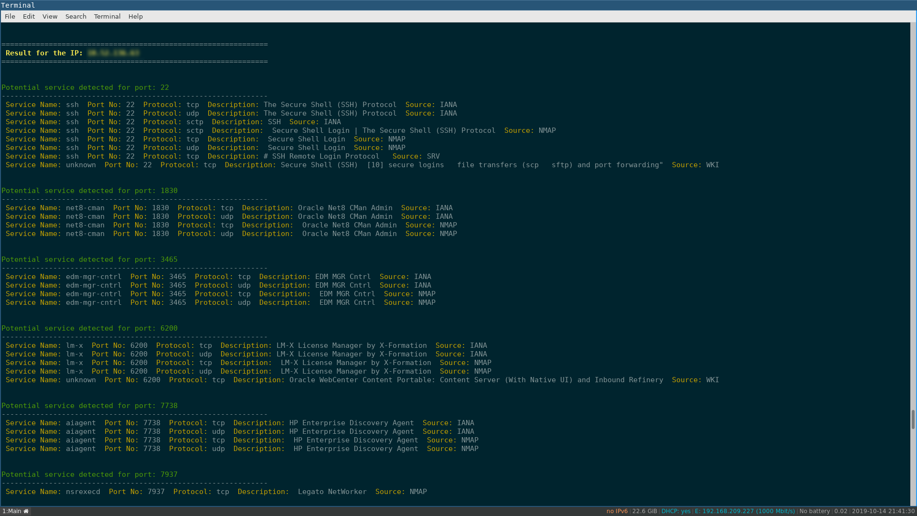Click the 'no IPv6' status indicator

pyautogui.click(x=617, y=511)
